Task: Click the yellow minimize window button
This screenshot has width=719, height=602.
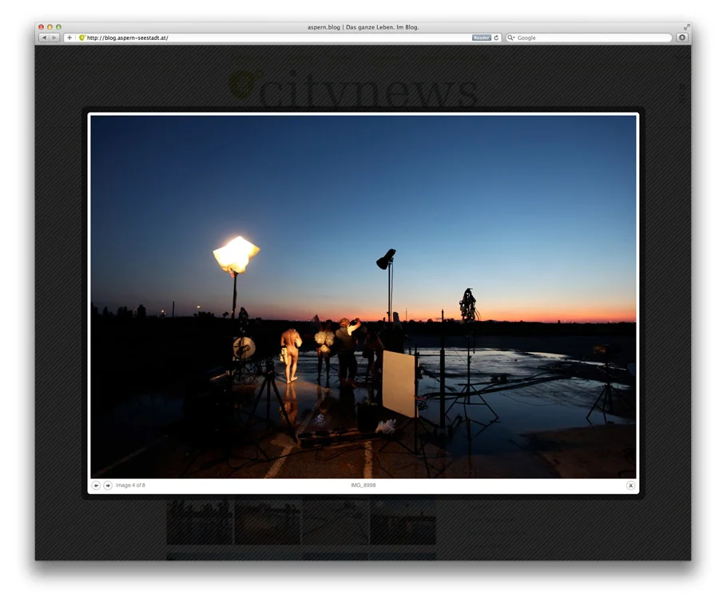Action: point(50,27)
